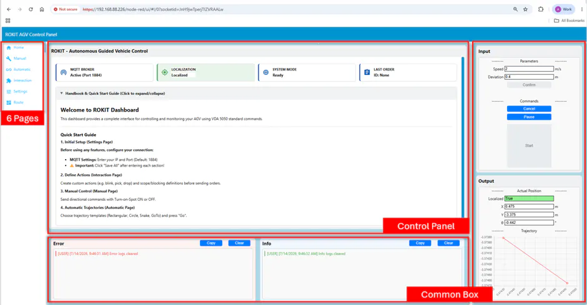587x305 pixels.
Task: Click the Last Order clipboard icon
Action: click(367, 72)
